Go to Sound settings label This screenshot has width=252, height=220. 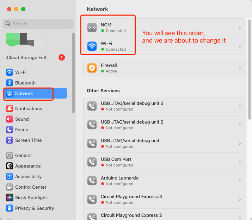[22, 119]
